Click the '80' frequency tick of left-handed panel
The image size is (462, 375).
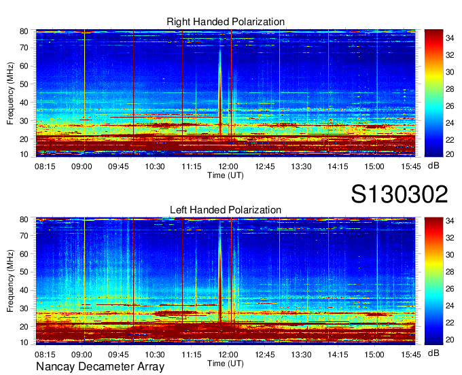click(x=24, y=219)
